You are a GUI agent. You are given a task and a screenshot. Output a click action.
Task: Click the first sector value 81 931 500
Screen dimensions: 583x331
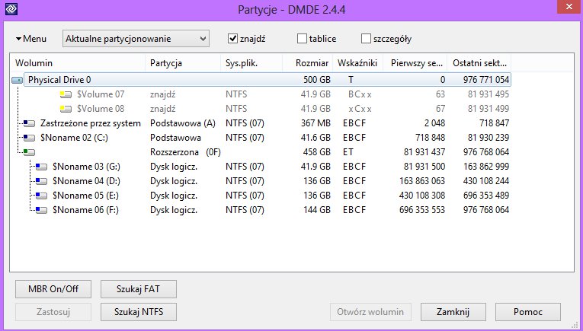click(424, 167)
